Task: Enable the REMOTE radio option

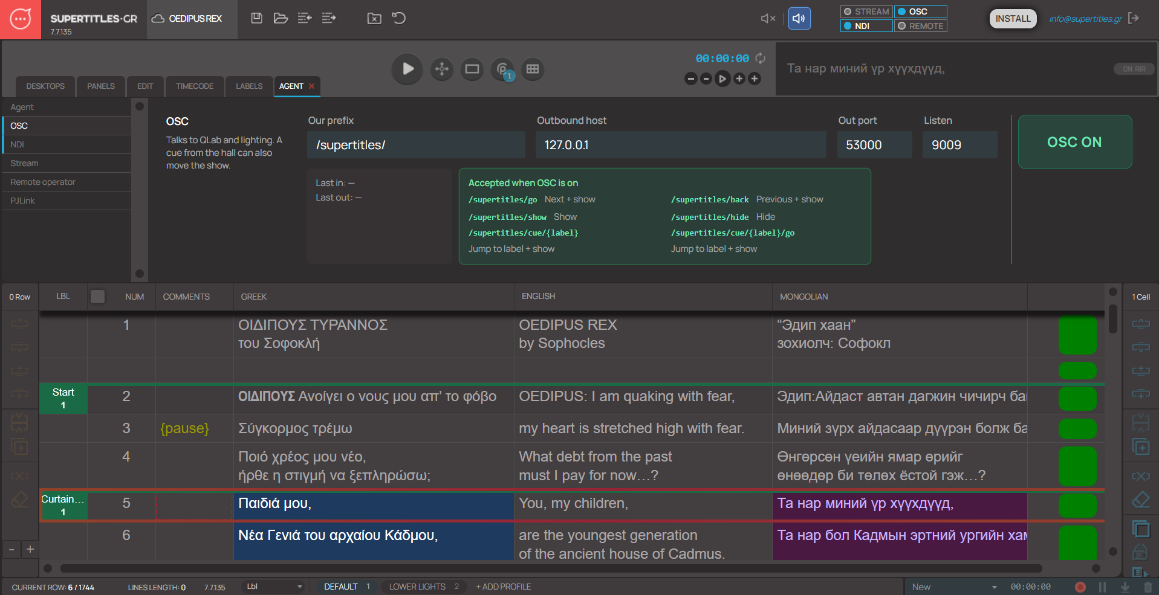Action: [920, 26]
